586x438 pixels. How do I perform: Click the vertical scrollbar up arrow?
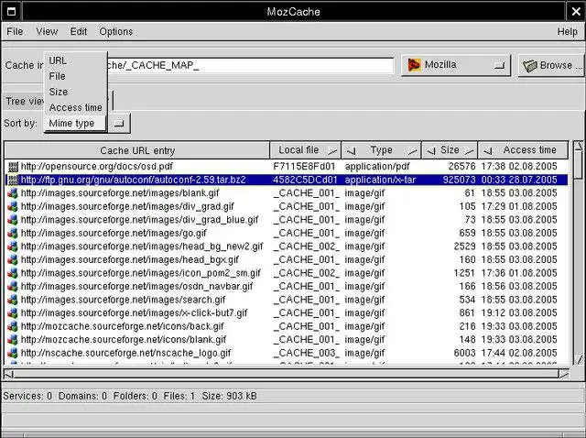(x=578, y=146)
